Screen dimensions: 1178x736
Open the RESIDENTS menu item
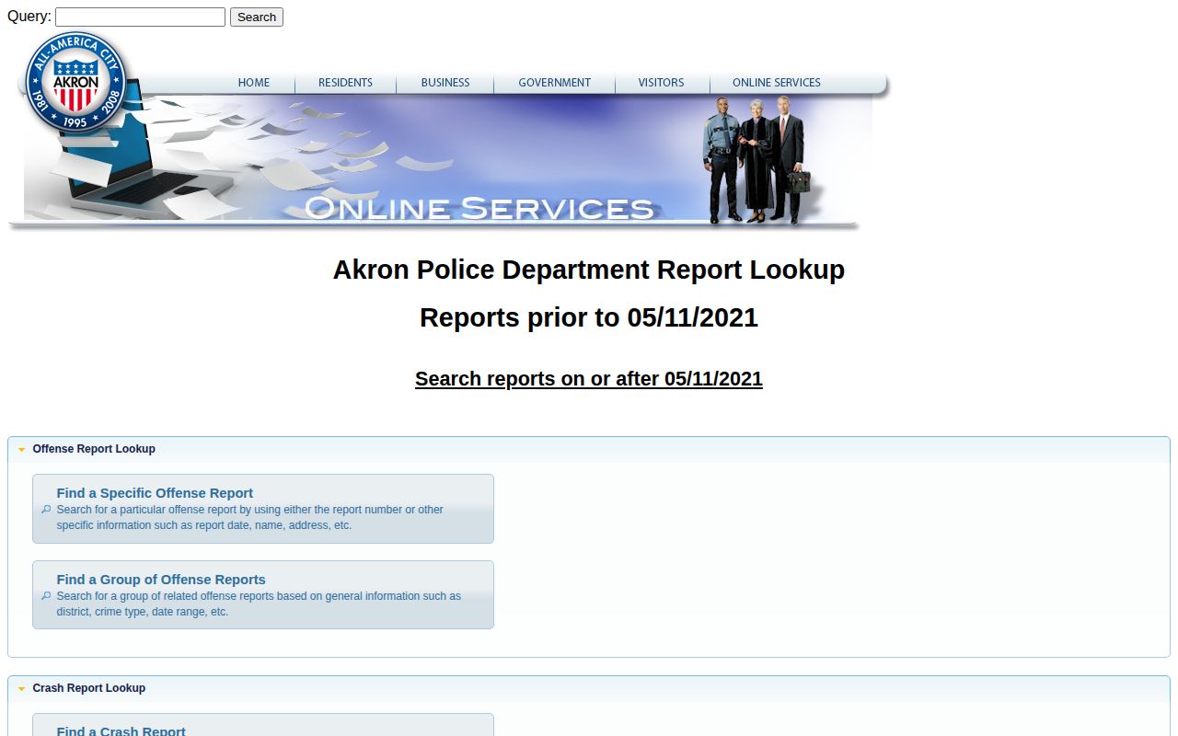(345, 83)
